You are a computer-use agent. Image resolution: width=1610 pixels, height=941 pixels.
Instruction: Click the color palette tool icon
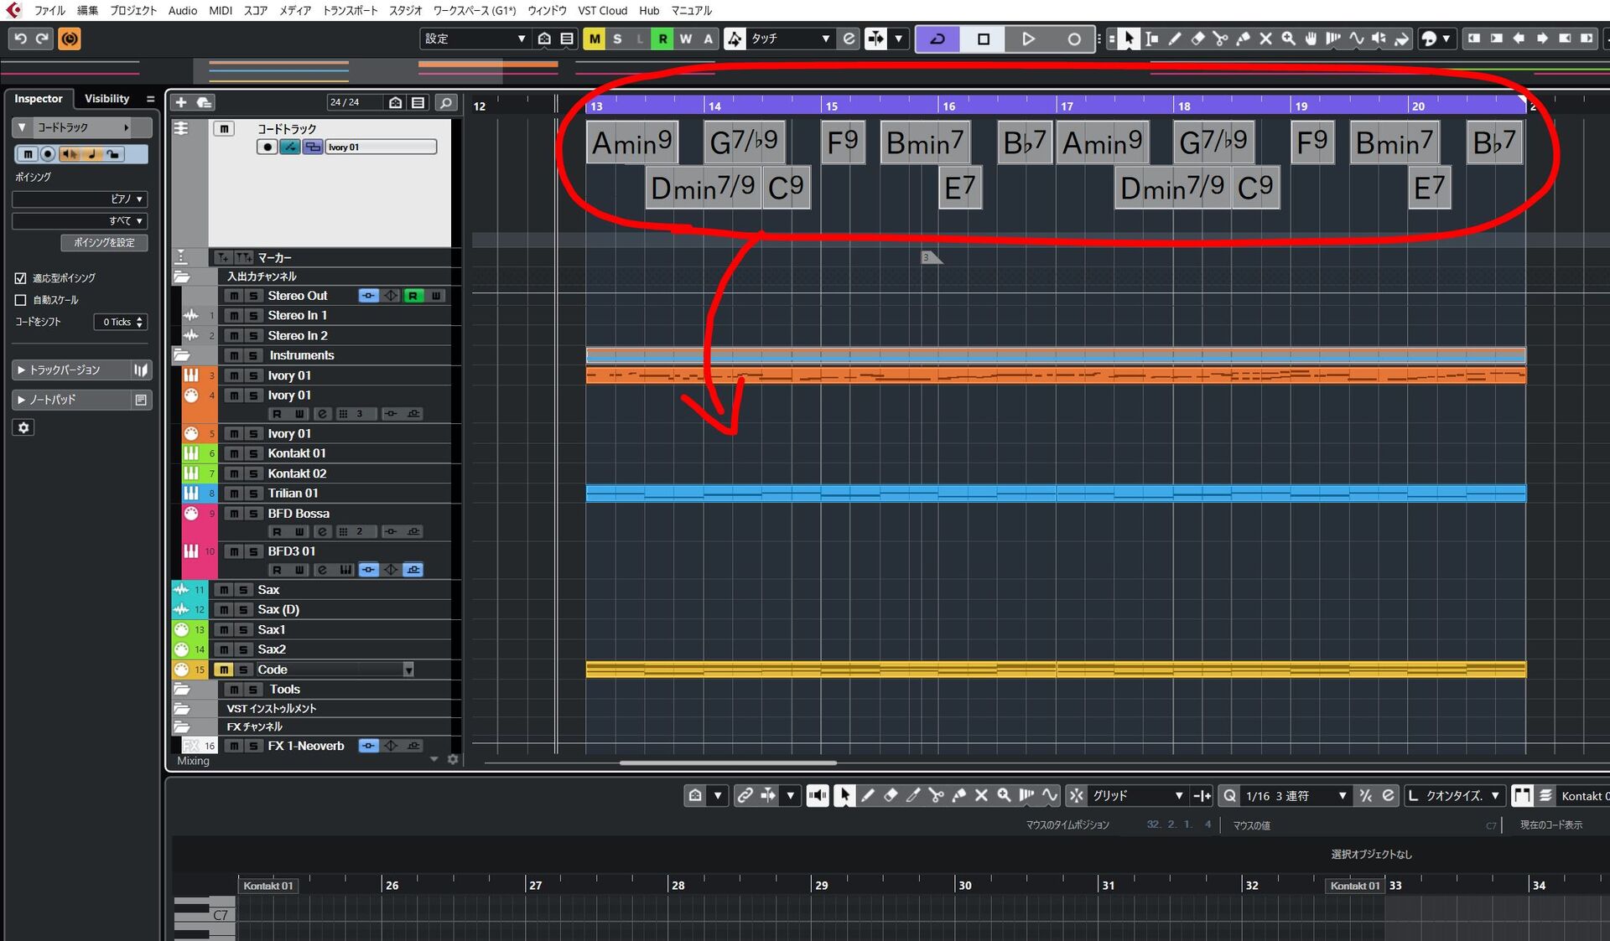pyautogui.click(x=1429, y=39)
